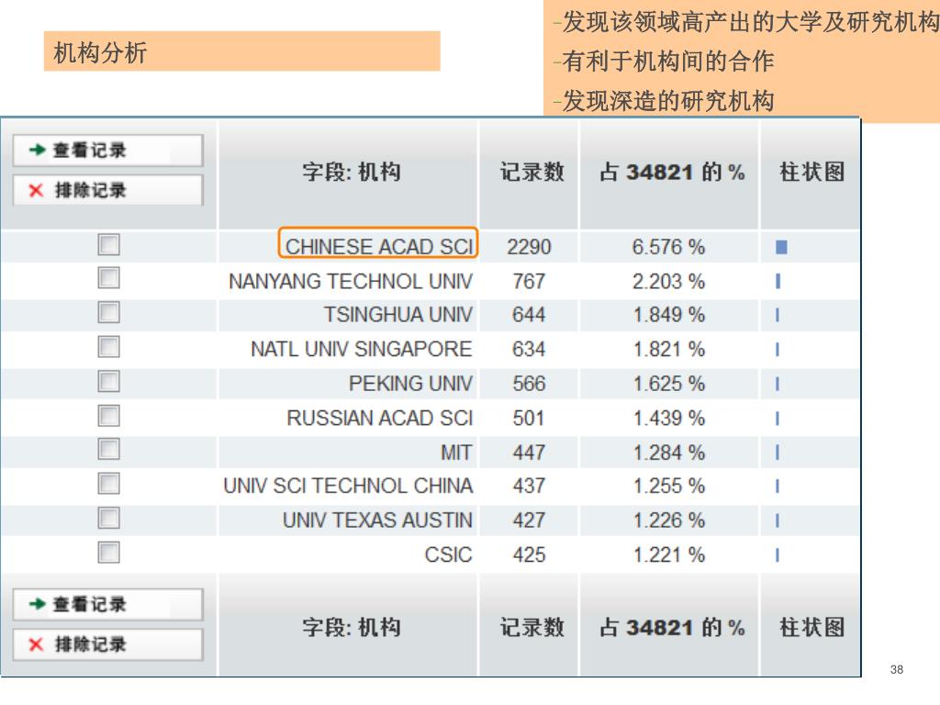Click percentage value 1.221 %
The image size is (940, 705).
pos(668,554)
